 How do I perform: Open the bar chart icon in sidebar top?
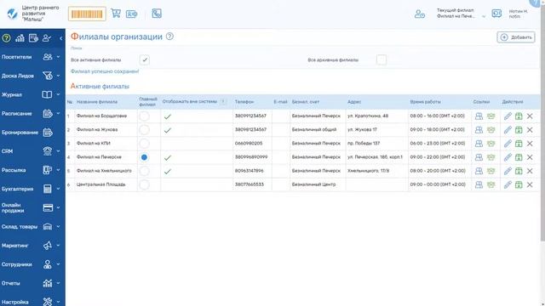[x=20, y=38]
